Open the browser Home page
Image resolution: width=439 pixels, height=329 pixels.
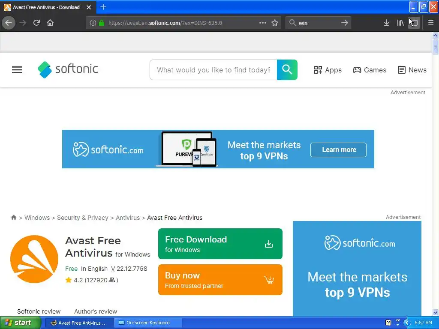click(x=50, y=23)
